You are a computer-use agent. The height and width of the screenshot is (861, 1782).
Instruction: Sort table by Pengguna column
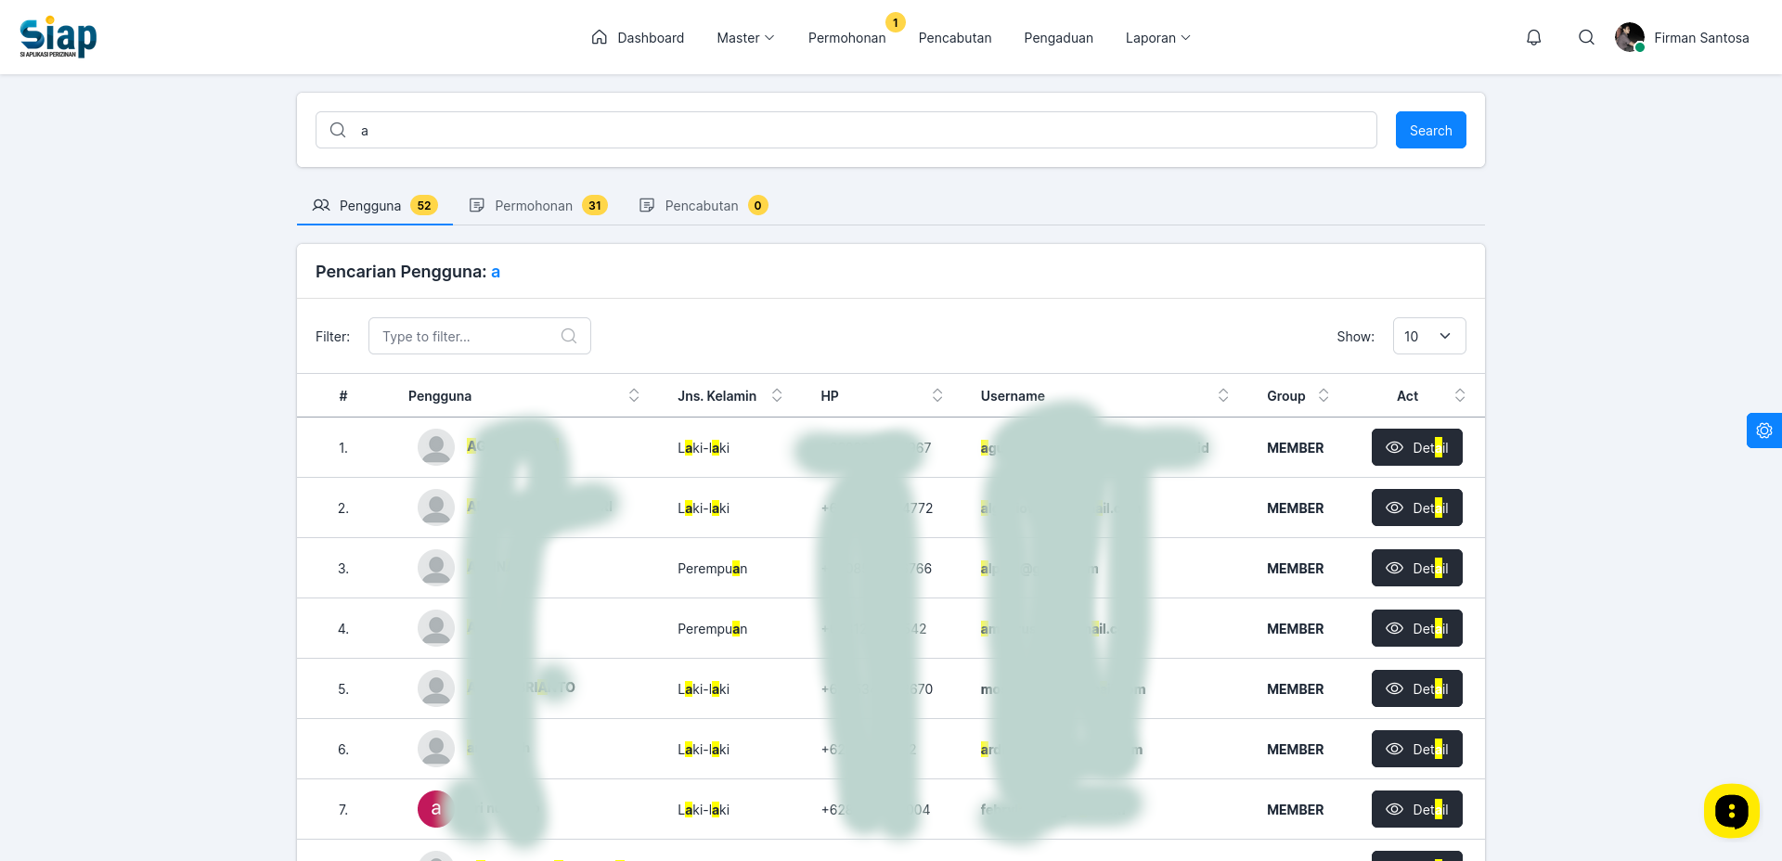(634, 396)
